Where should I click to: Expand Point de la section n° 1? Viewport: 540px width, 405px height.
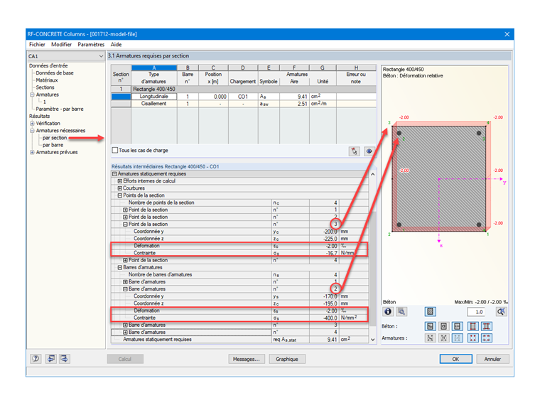[125, 210]
